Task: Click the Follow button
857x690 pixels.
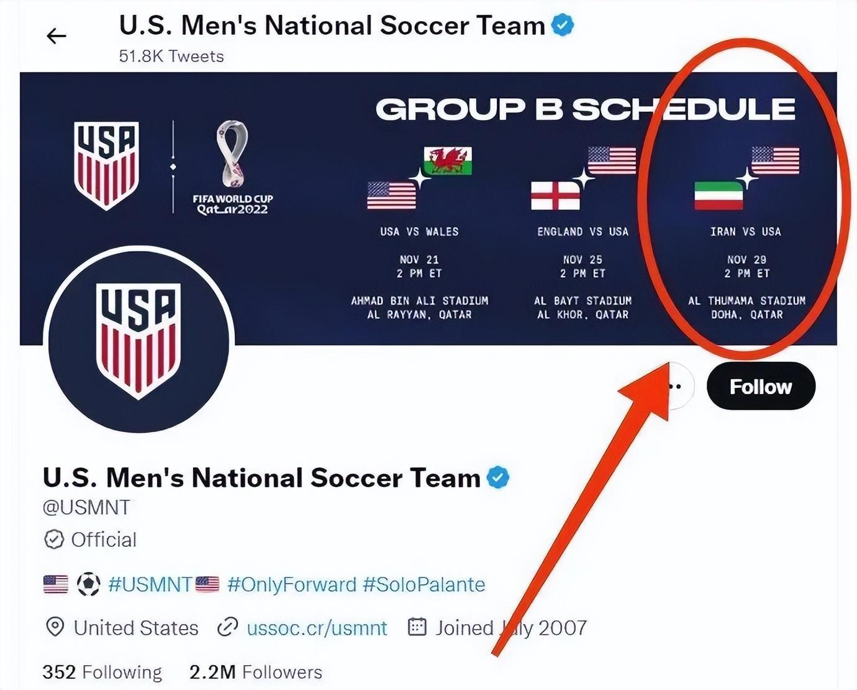Action: [760, 387]
